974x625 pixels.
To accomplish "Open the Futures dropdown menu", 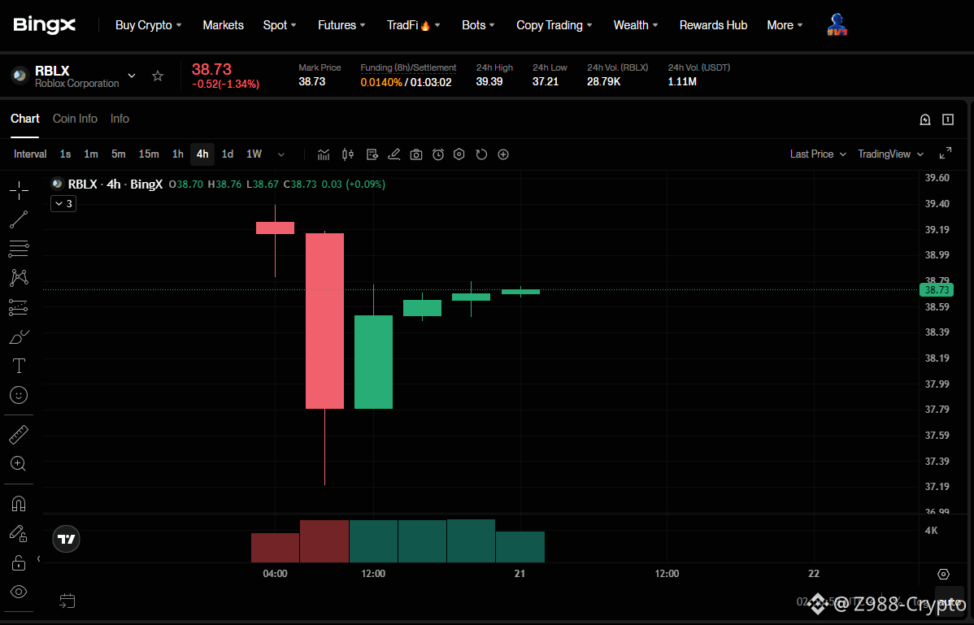I will [x=341, y=25].
